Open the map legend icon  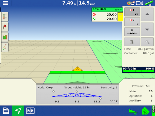(x=5, y=17)
